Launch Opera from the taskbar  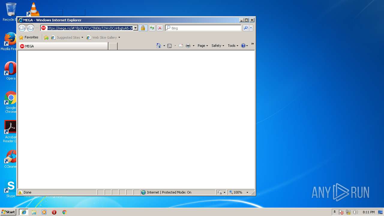point(54,212)
